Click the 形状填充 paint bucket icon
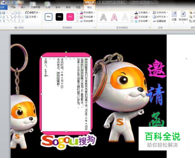This screenshot has height=158, width=195. click(x=82, y=12)
